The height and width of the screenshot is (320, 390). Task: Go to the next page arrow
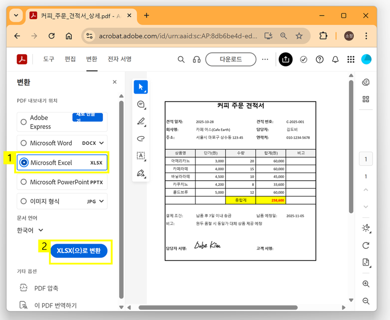[x=366, y=207]
